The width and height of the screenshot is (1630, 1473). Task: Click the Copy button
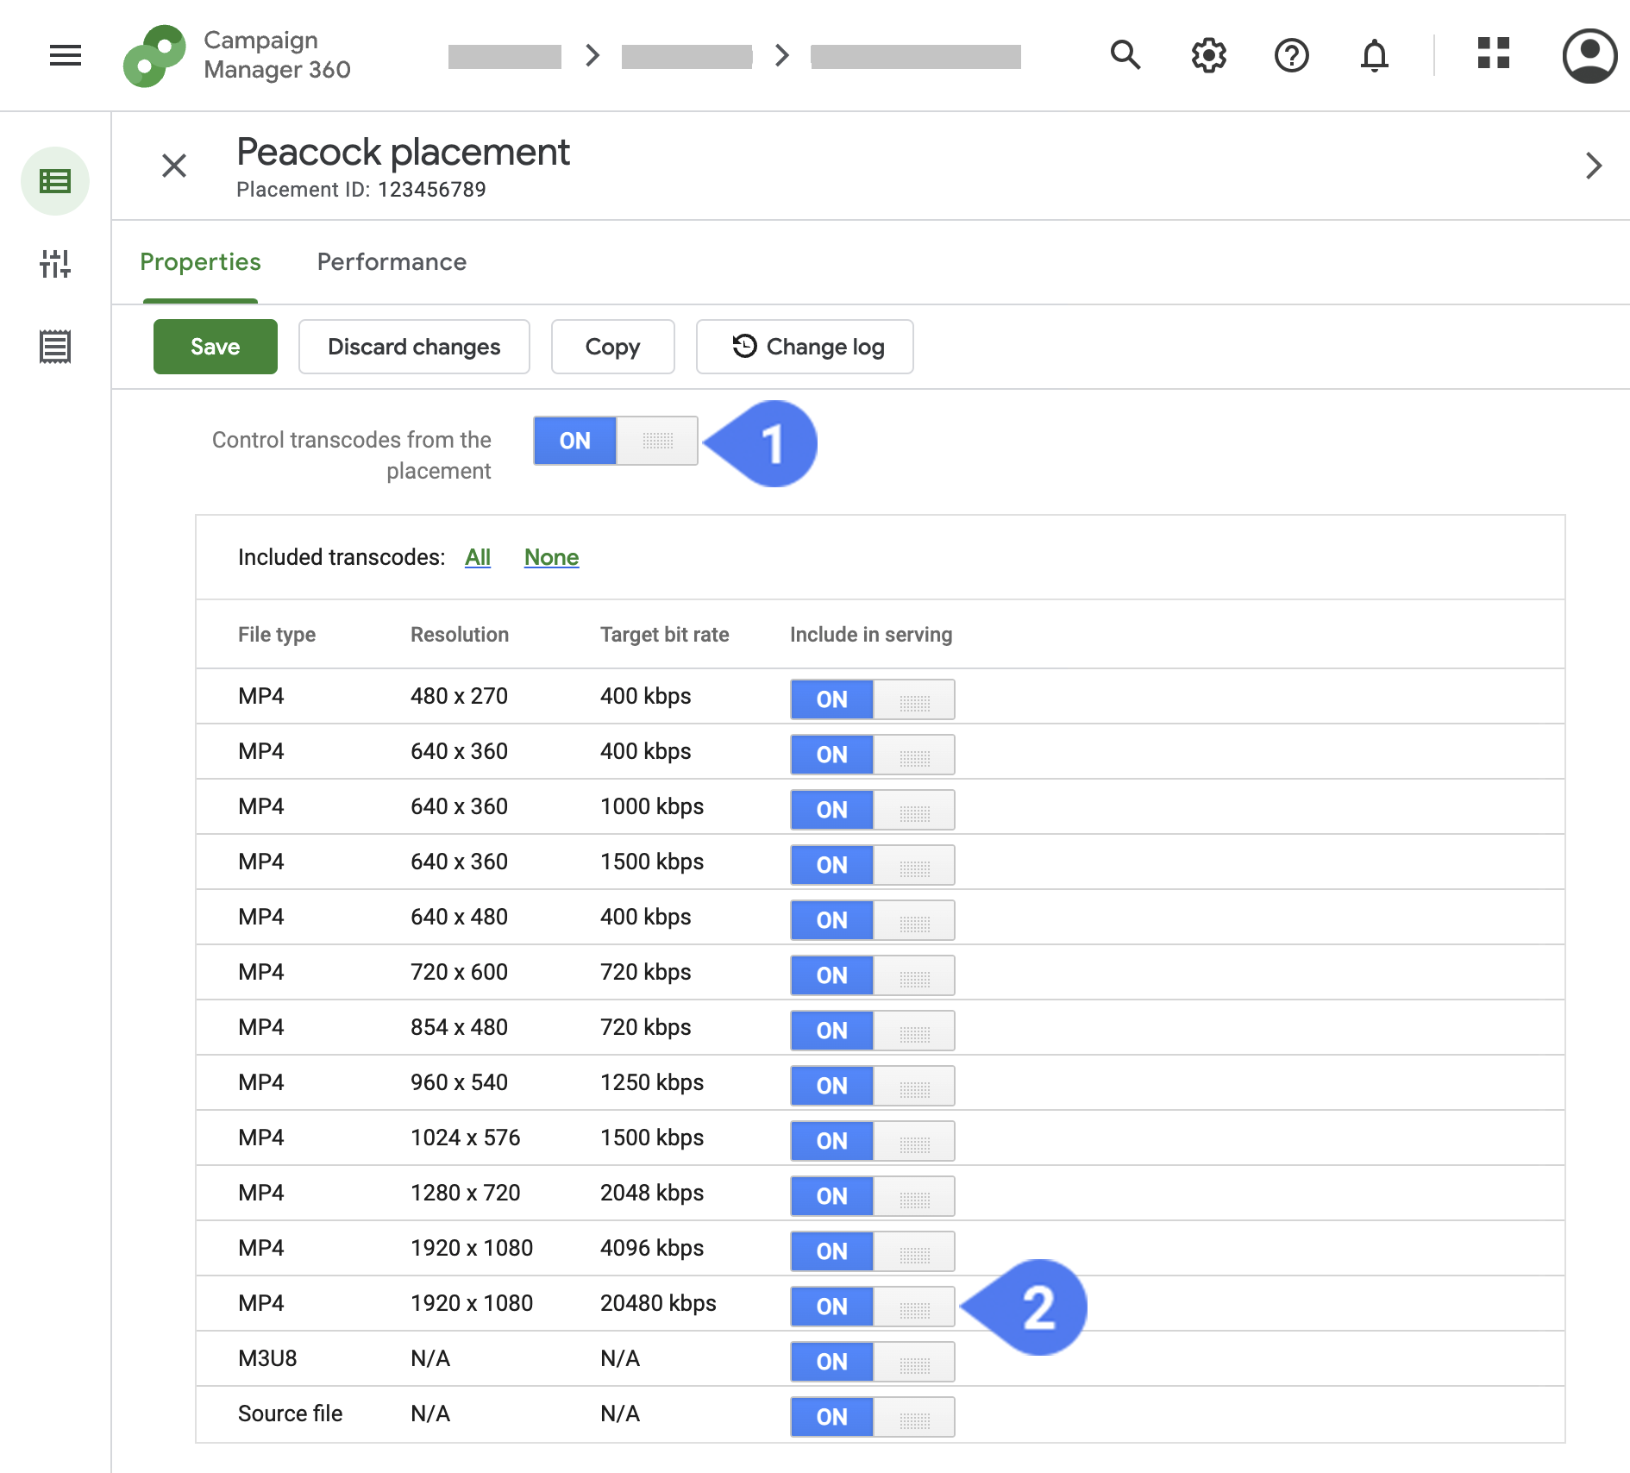point(613,347)
